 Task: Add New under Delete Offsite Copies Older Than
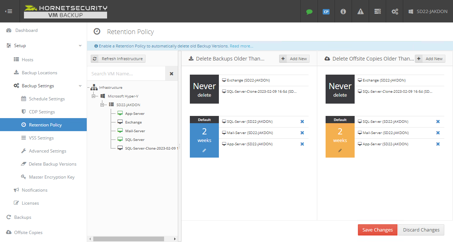coord(430,59)
